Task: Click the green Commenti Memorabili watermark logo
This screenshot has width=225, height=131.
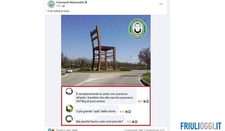Action: [137, 29]
